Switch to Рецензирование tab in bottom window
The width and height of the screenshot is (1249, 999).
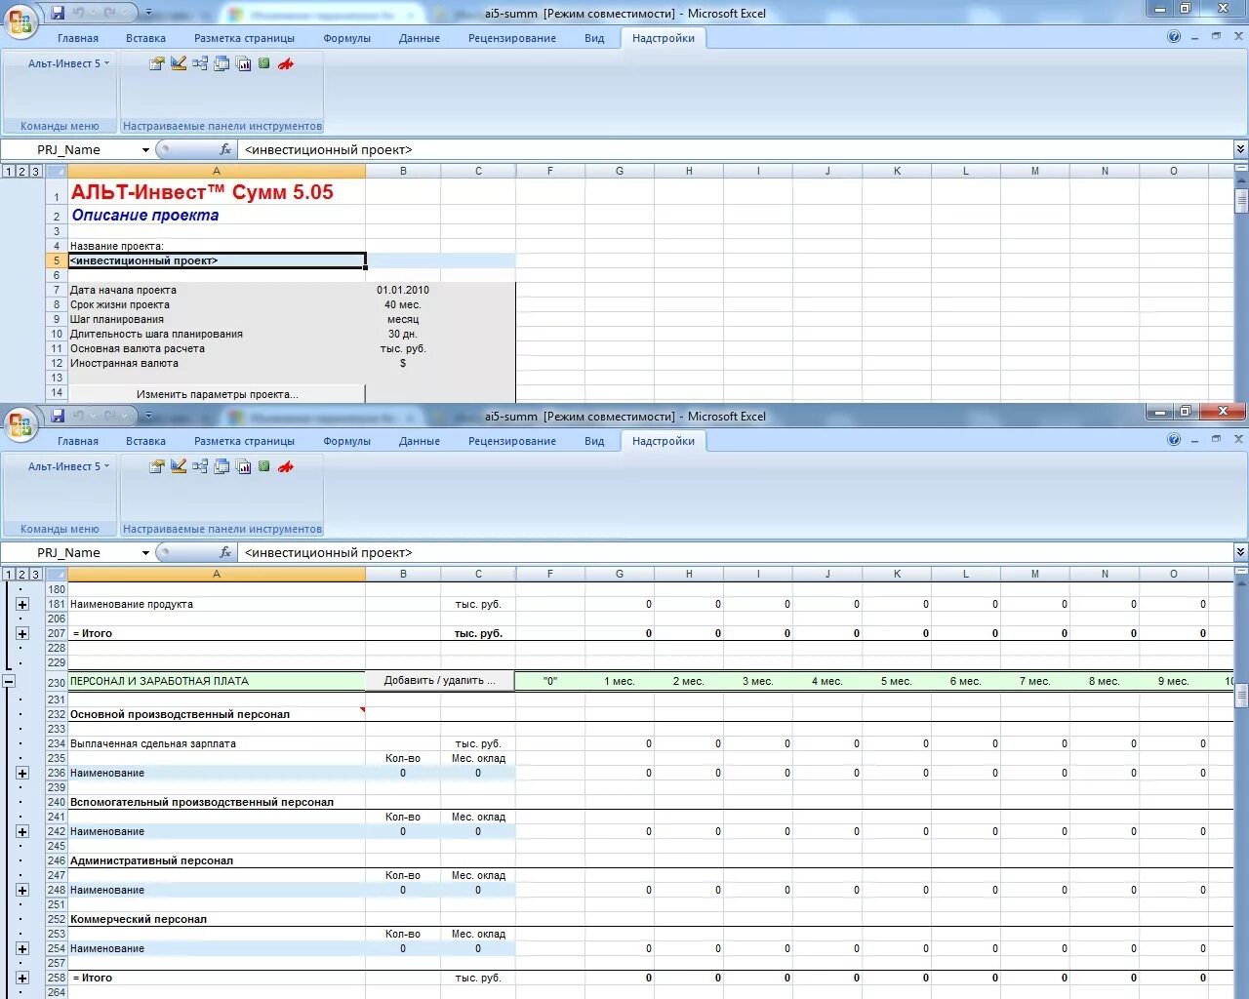512,441
